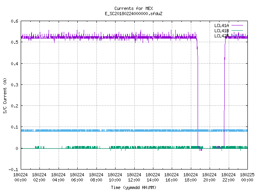Click the '180225 00:00' x-axis tick label
This screenshot has width=255, height=191.
tap(247, 177)
